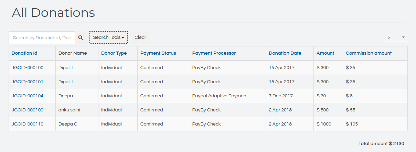The width and height of the screenshot is (416, 152).
Task: Click the Paypal Adaptive Payment cell
Action: (x=220, y=96)
